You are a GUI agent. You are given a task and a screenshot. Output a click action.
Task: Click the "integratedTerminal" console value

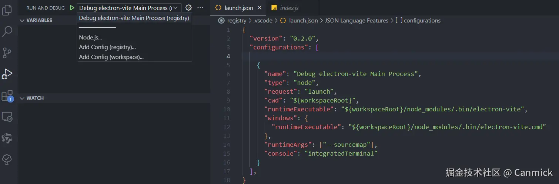341,153
